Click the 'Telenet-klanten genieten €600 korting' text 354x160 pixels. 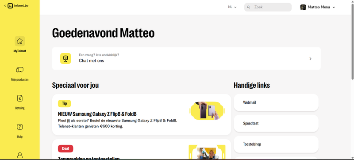click(90, 126)
